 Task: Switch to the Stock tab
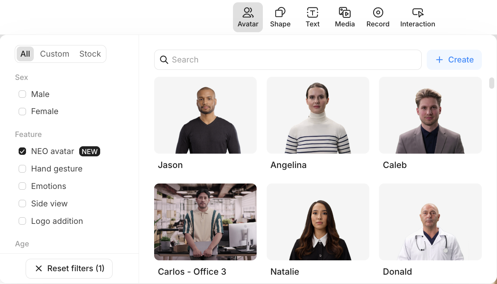point(90,54)
